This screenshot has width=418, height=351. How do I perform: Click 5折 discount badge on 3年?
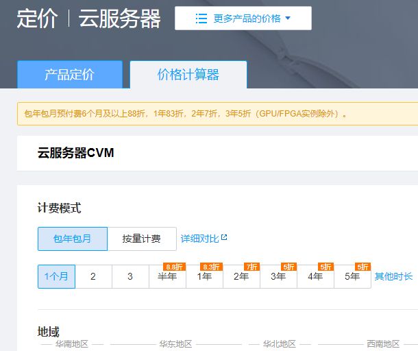click(289, 267)
